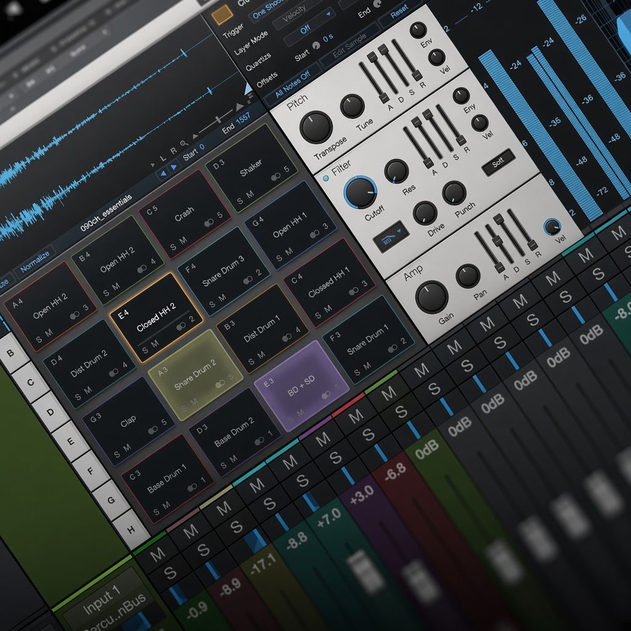Viewport: 631px width, 631px height.
Task: Switch to pad bank C
Action: click(x=31, y=382)
